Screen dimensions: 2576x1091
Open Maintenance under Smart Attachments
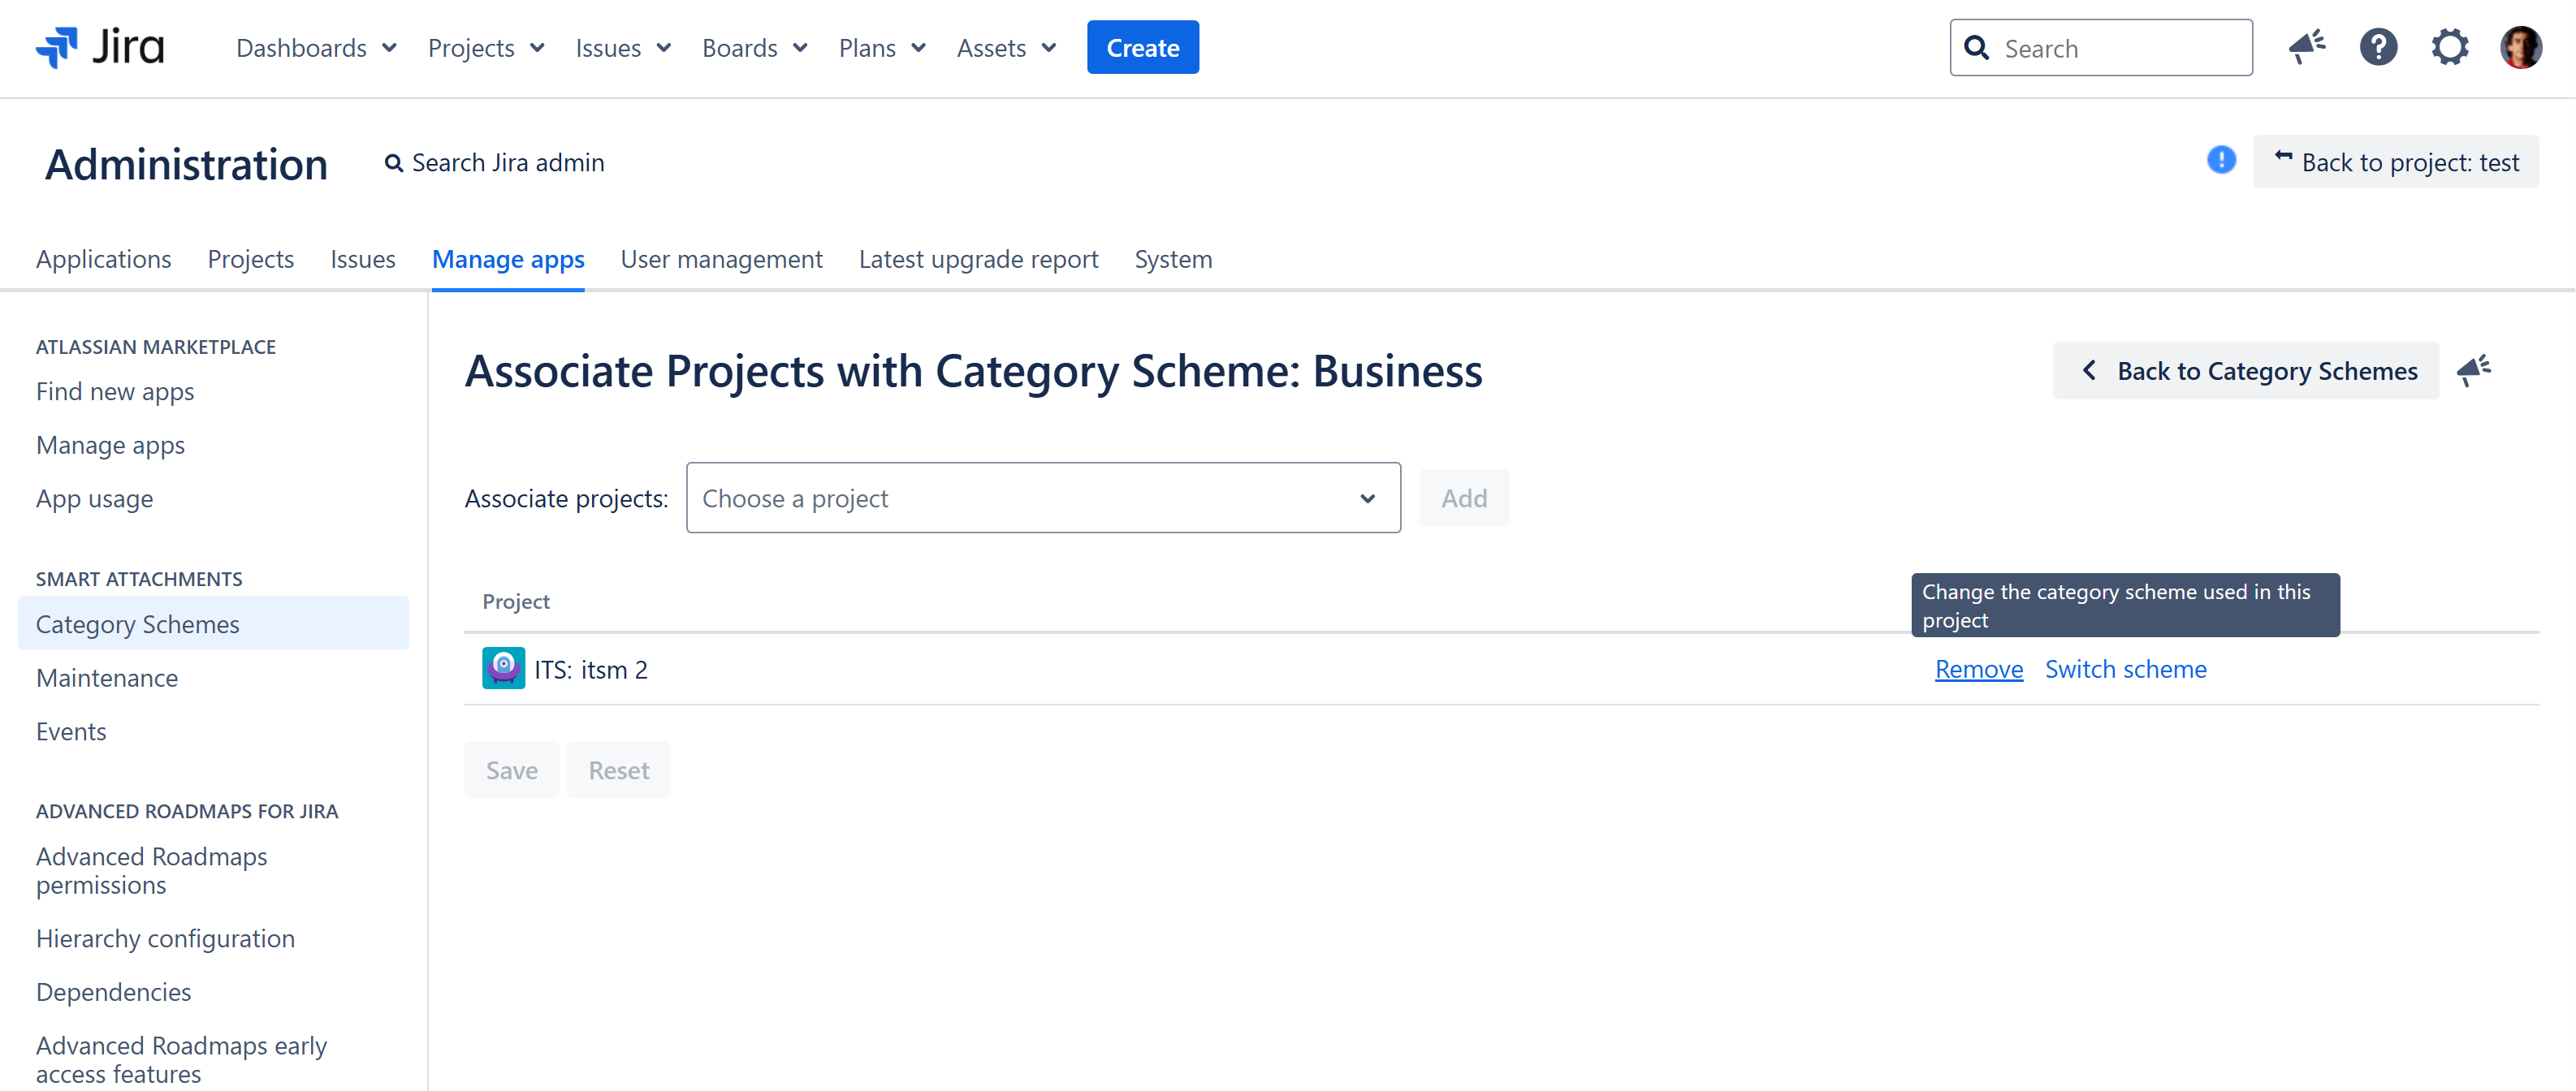(x=107, y=678)
